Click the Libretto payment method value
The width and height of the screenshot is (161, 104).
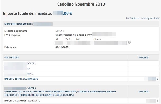[x=60, y=31]
